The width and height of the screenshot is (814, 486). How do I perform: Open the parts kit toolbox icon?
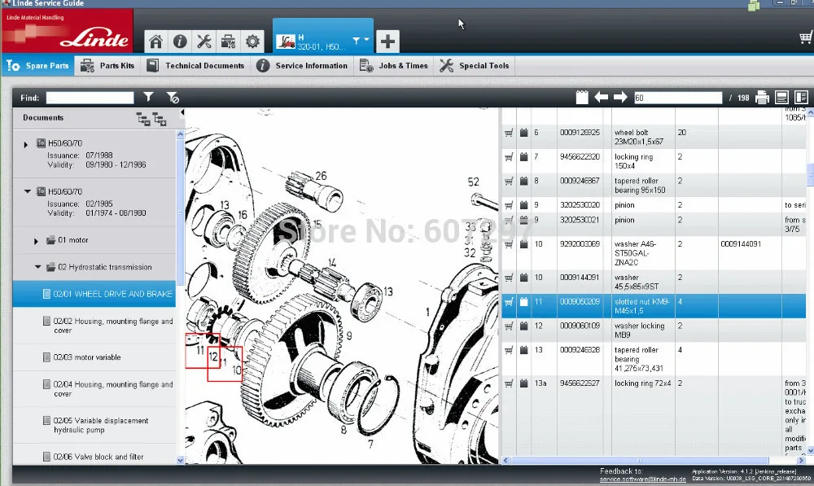228,42
